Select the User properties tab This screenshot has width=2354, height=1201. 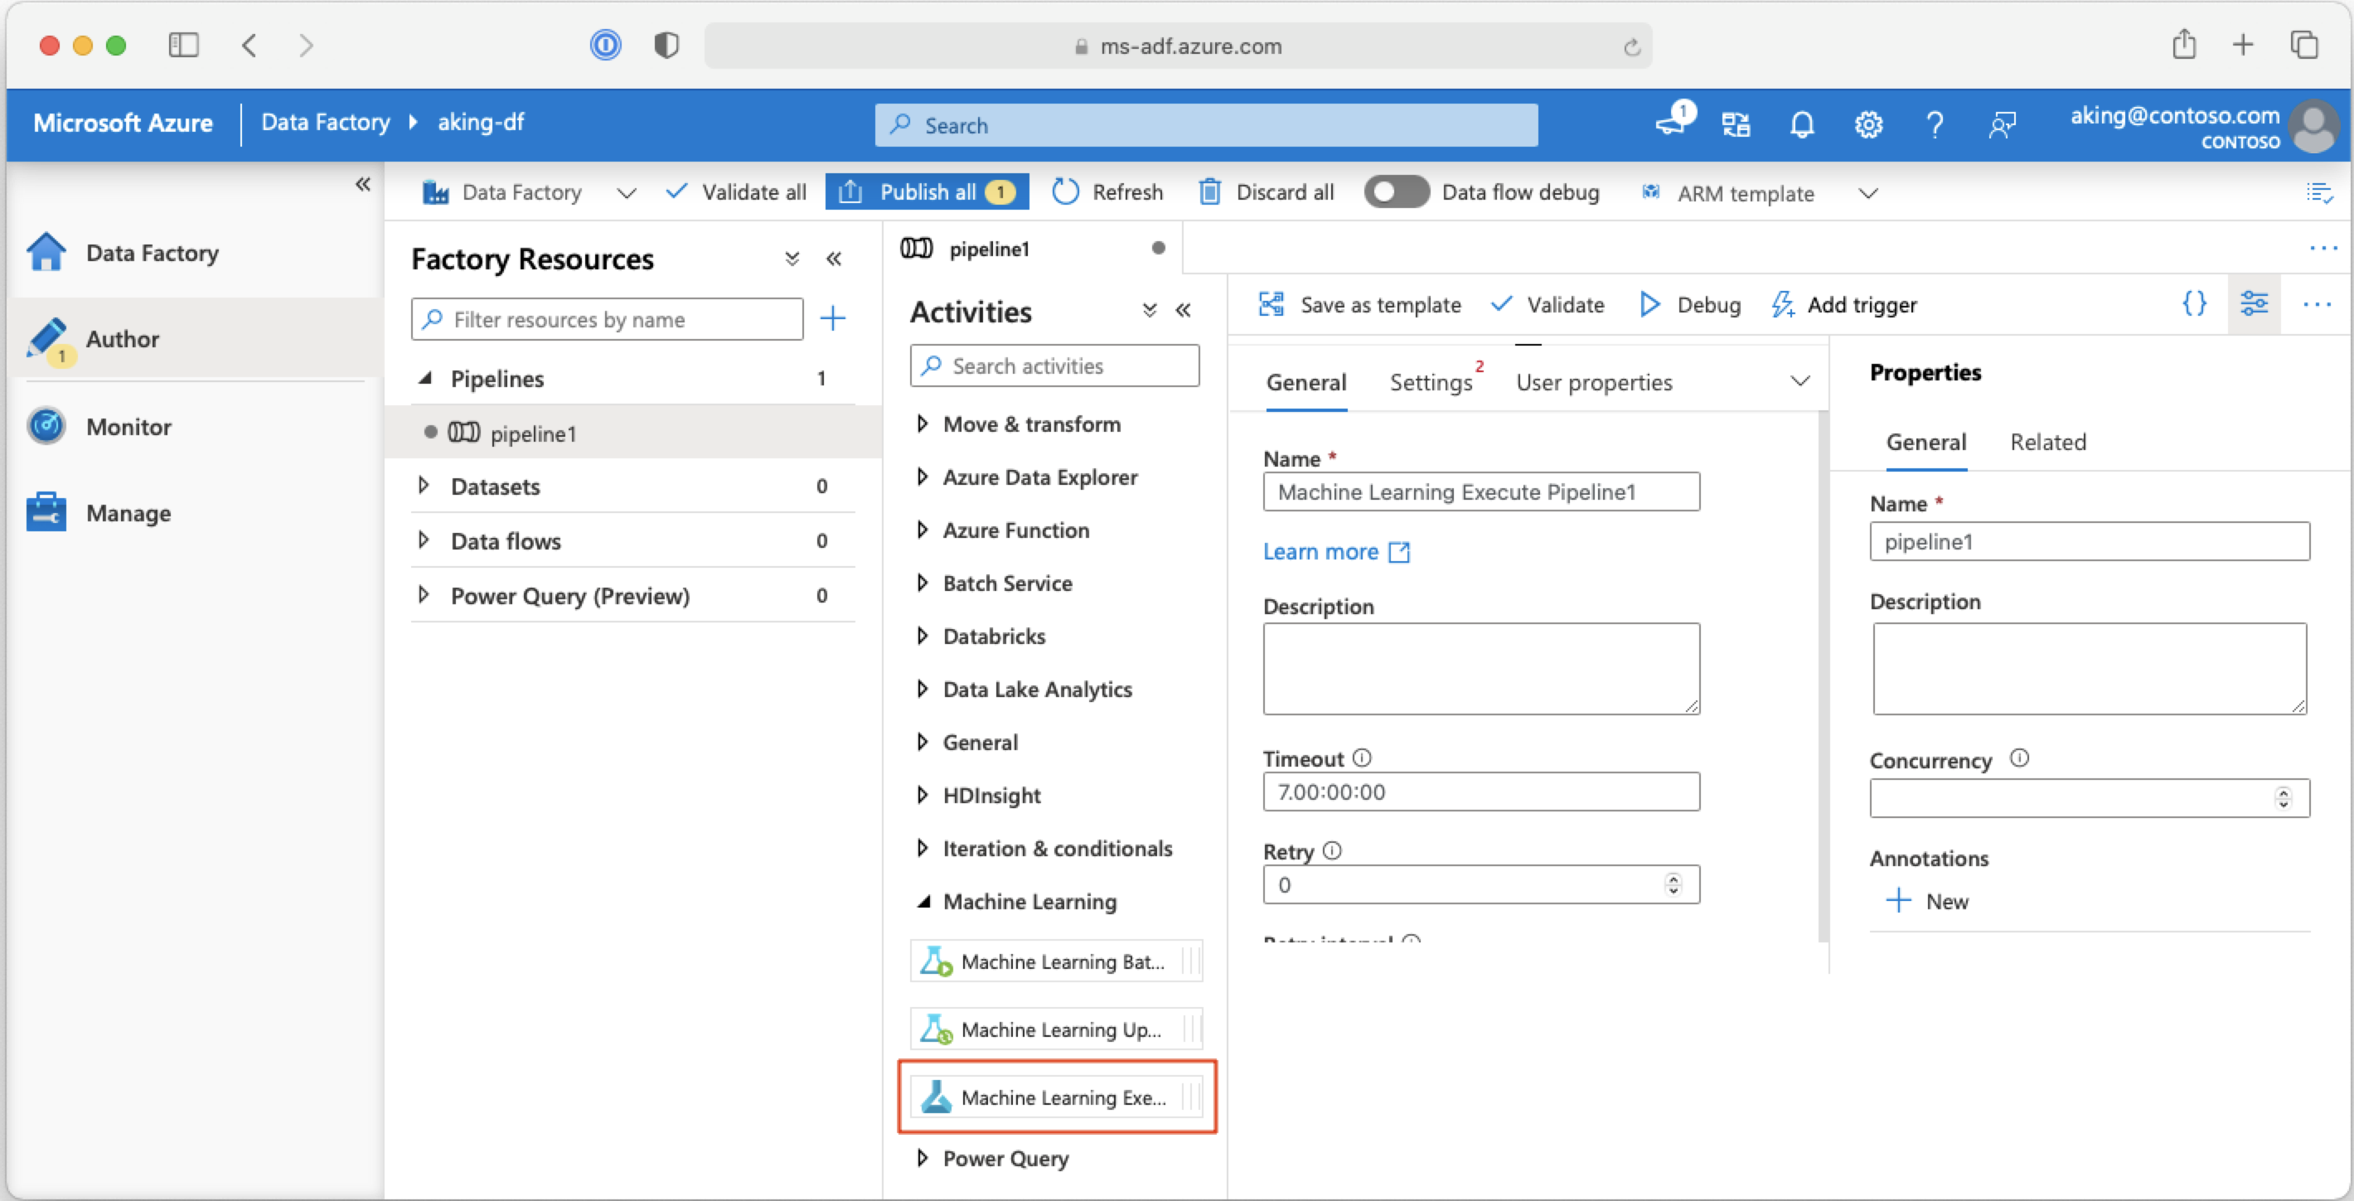pos(1595,381)
